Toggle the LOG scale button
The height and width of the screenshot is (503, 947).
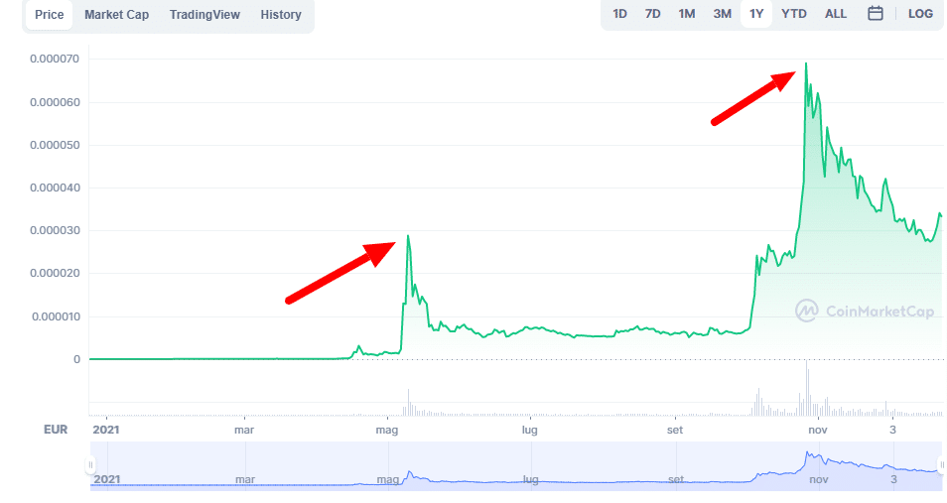click(x=920, y=14)
